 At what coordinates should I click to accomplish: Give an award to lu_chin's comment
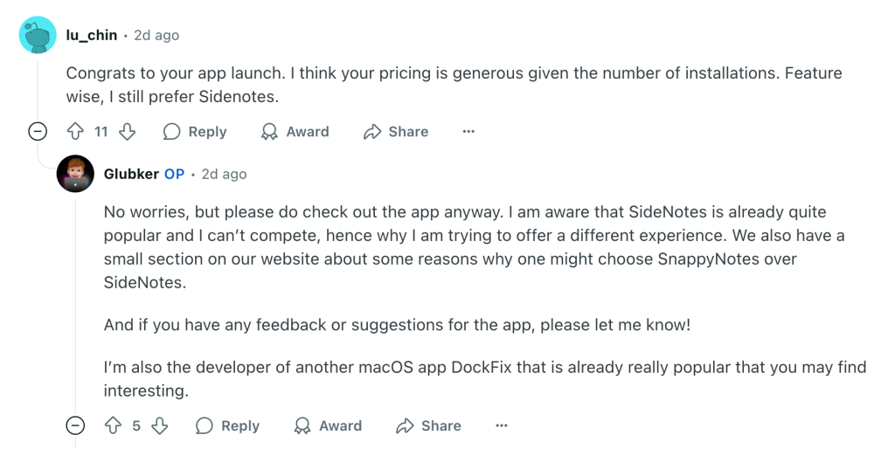[x=295, y=132]
